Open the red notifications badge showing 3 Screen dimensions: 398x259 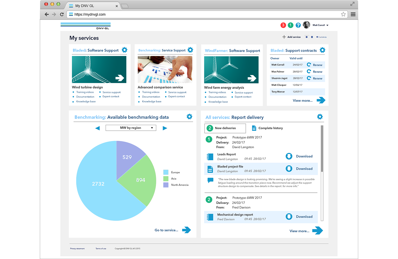click(283, 25)
